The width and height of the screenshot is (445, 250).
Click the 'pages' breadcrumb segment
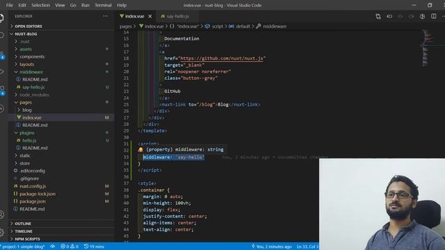pos(125,26)
